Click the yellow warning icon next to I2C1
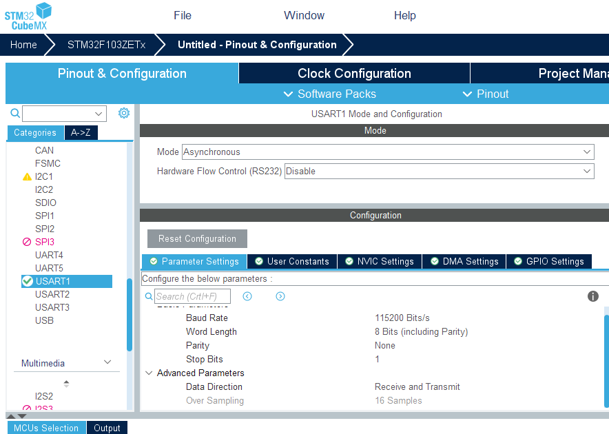 [27, 177]
